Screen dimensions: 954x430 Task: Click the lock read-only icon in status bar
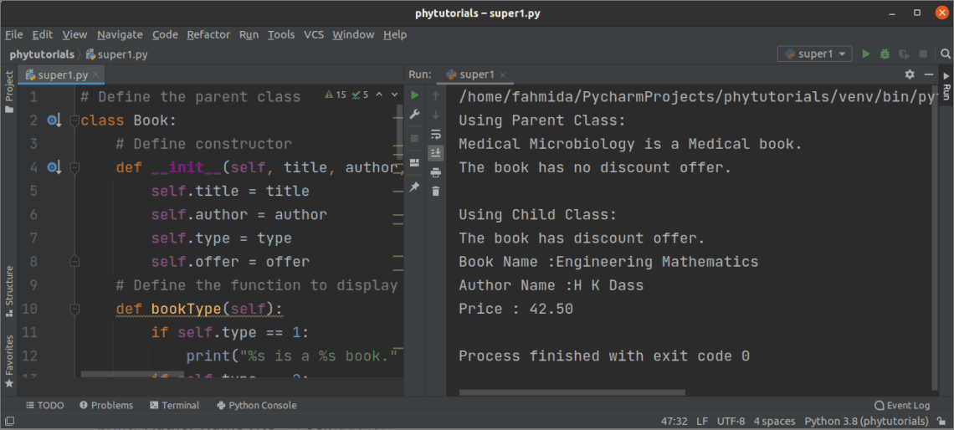(x=940, y=422)
